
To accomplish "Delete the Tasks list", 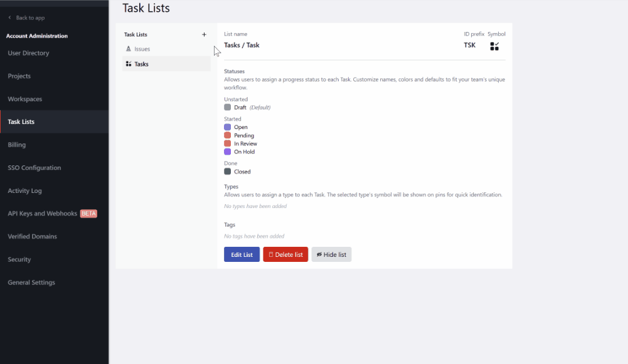I will pos(285,254).
